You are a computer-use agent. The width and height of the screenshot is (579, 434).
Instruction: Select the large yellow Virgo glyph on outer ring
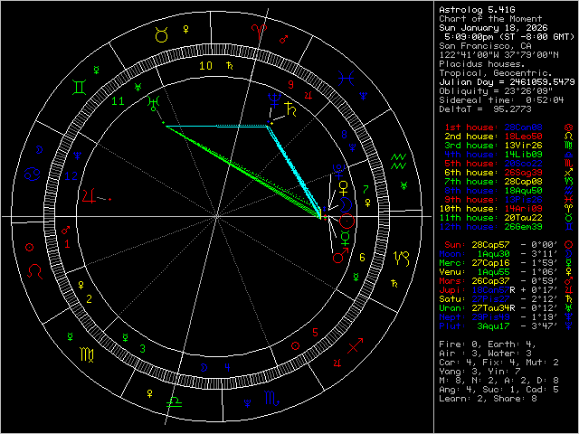click(87, 354)
